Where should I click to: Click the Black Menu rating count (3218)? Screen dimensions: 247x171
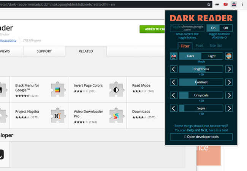34,96
